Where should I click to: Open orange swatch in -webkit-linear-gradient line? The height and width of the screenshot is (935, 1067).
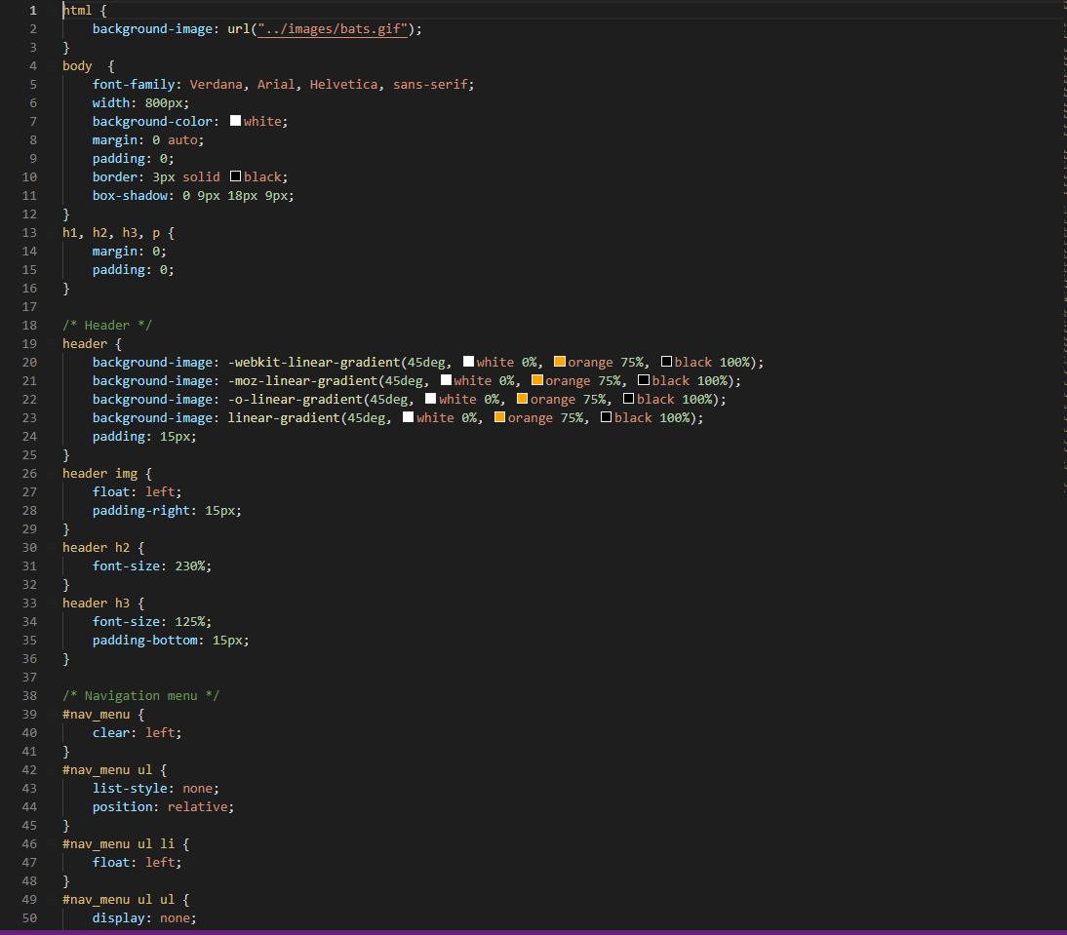click(x=560, y=362)
